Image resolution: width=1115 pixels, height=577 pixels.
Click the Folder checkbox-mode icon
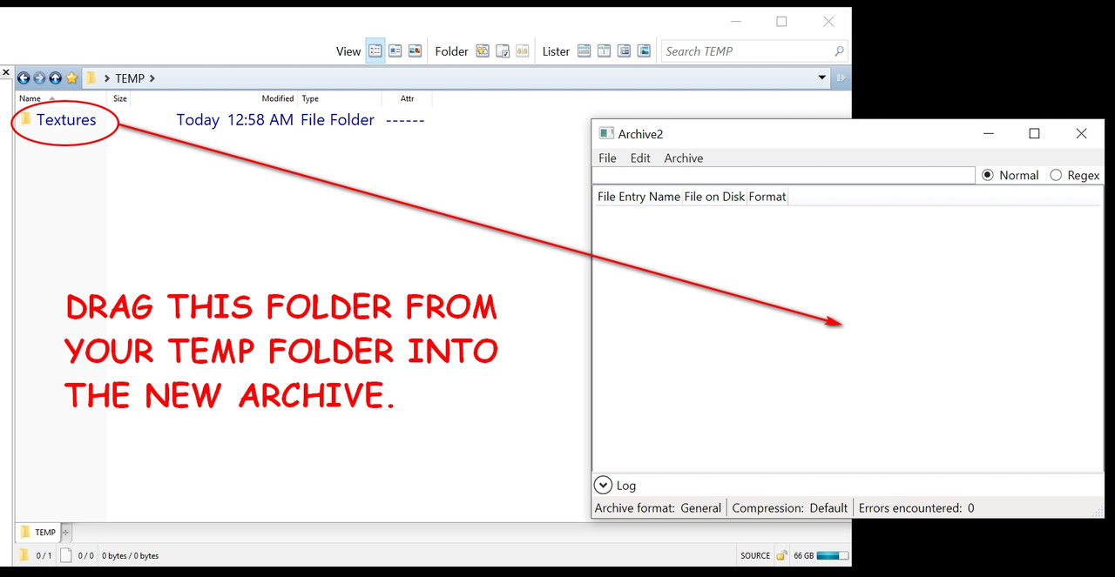pos(503,51)
